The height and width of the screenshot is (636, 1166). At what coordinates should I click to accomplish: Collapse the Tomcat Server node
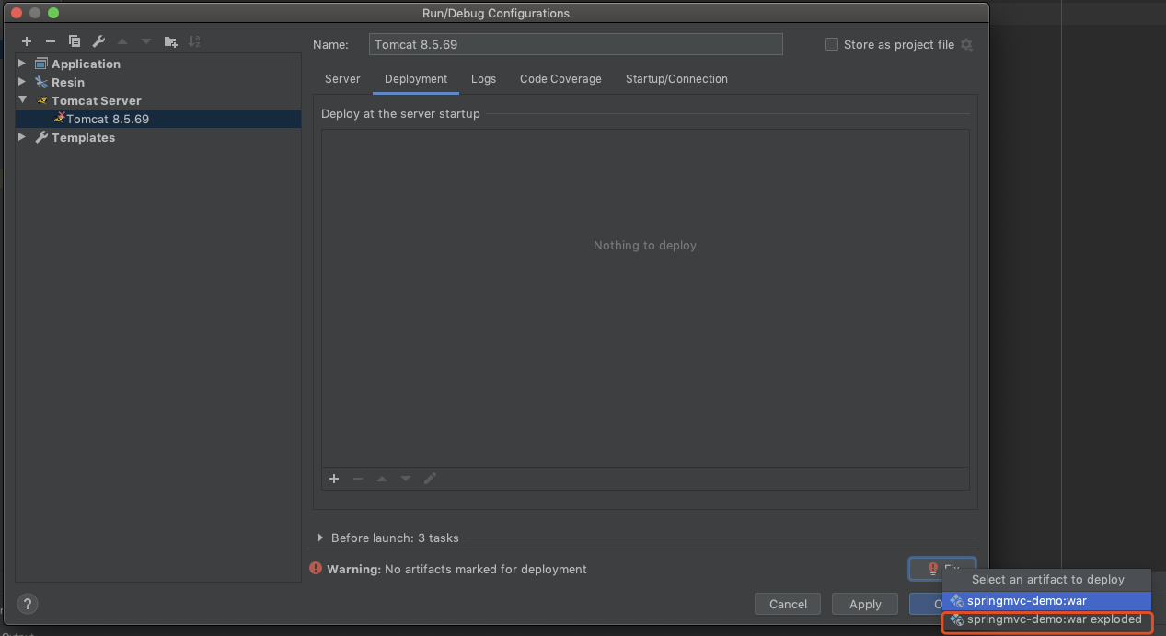(23, 100)
